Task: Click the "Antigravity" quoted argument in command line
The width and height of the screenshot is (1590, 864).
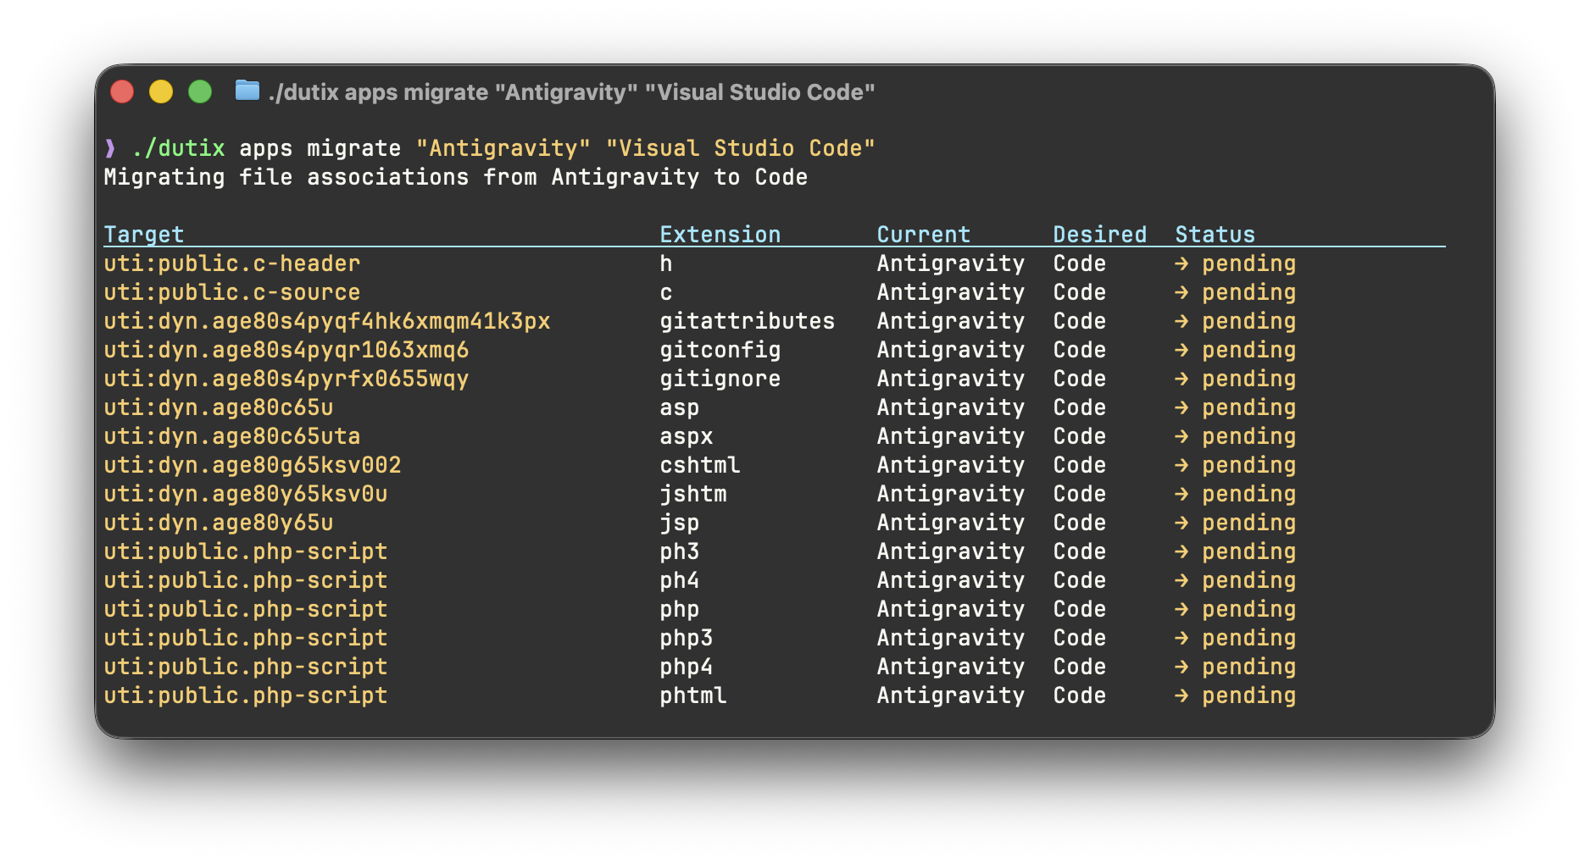Action: click(x=503, y=148)
